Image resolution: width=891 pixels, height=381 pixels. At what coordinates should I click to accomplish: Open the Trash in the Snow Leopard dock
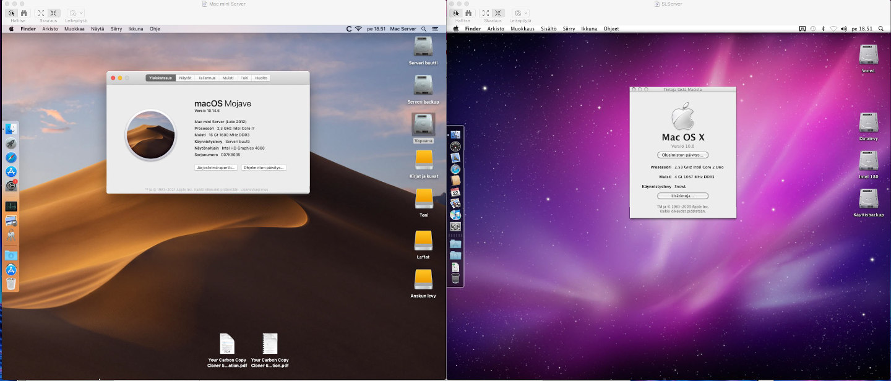[x=455, y=278]
